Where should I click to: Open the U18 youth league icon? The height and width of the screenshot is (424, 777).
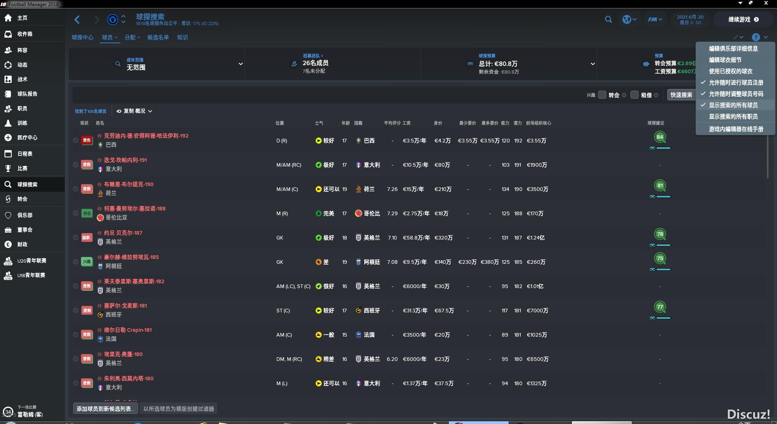[8, 275]
